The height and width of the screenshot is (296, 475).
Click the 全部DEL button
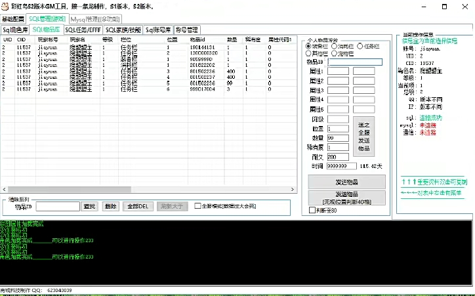tap(138, 206)
